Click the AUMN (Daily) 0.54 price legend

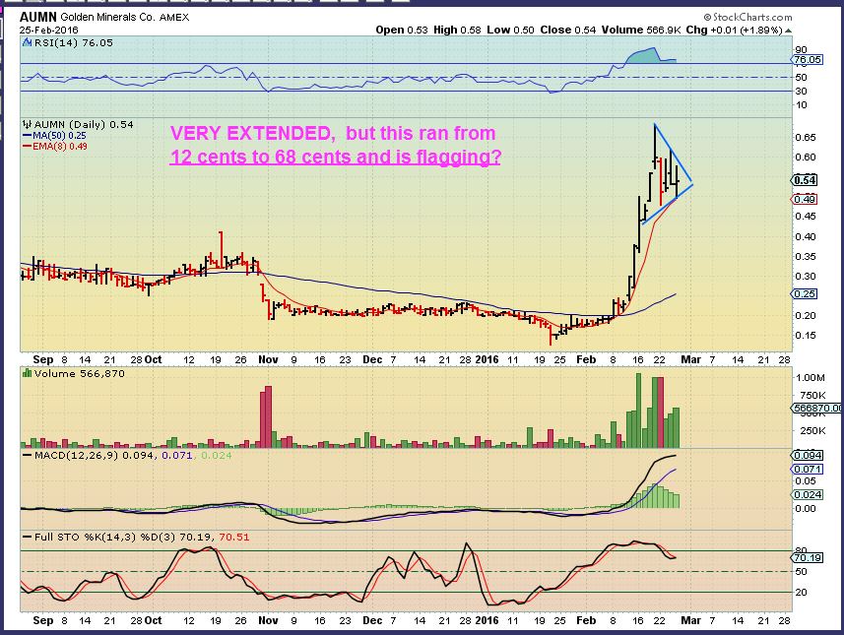[x=84, y=124]
